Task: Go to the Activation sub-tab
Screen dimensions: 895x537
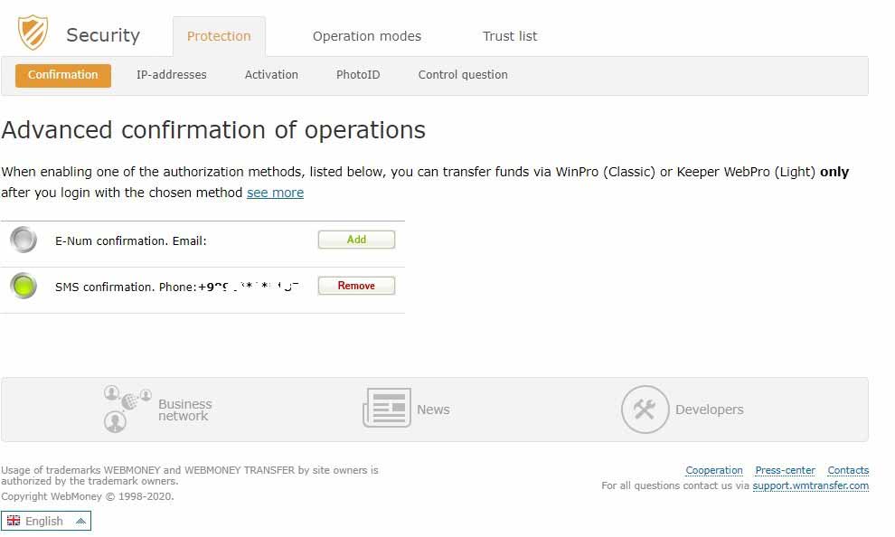Action: tap(271, 75)
